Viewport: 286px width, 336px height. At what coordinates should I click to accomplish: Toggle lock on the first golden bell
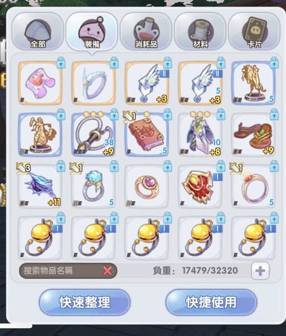61,218
